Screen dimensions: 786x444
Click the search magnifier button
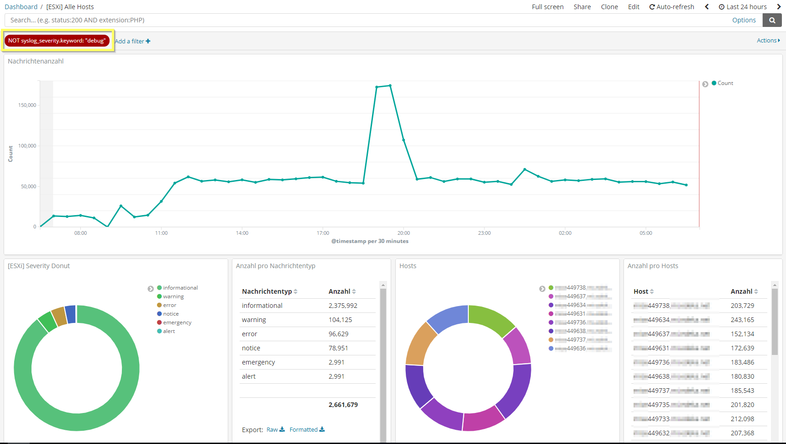(x=772, y=20)
